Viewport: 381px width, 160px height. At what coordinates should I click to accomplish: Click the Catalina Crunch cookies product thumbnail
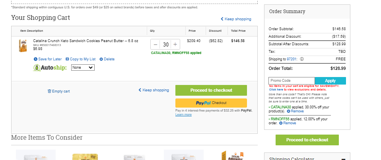pyautogui.click(x=23, y=46)
